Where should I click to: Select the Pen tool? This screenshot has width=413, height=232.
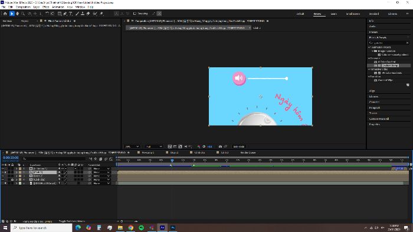coord(65,14)
